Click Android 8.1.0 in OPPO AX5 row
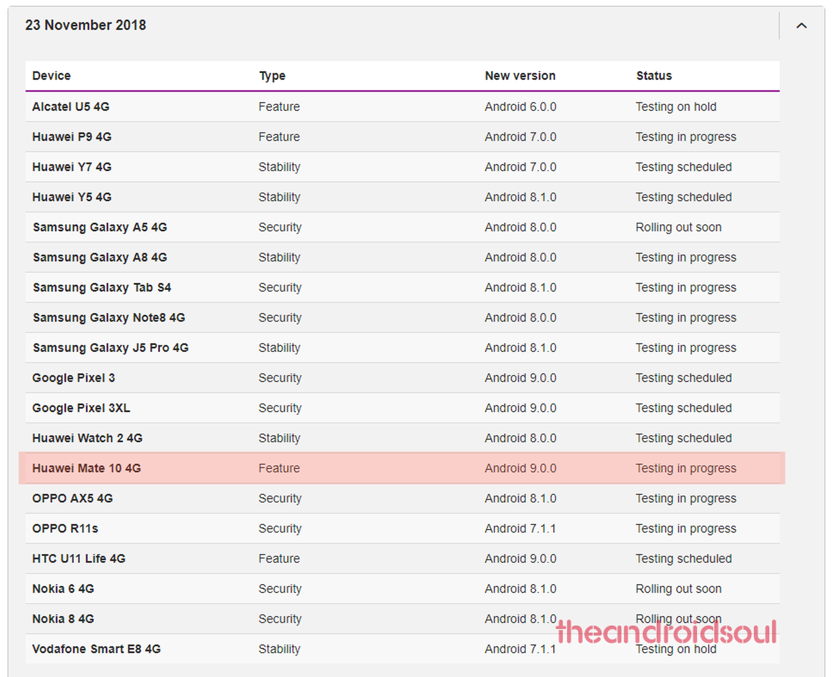 520,498
